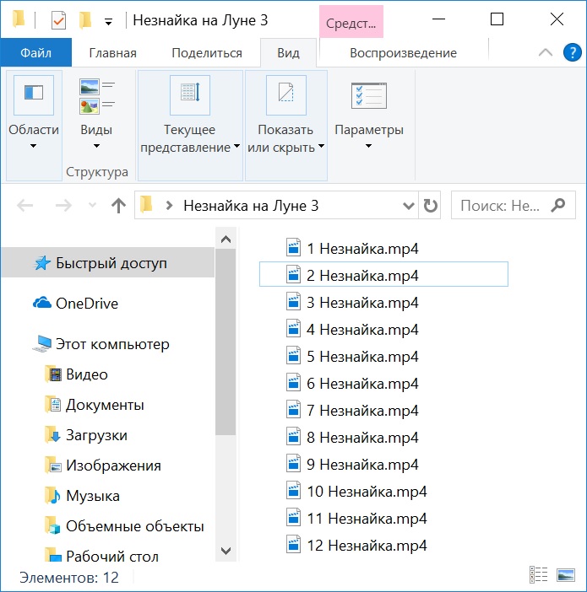Image resolution: width=587 pixels, height=592 pixels.
Task: Open the Воспроизведение tab
Action: click(403, 53)
